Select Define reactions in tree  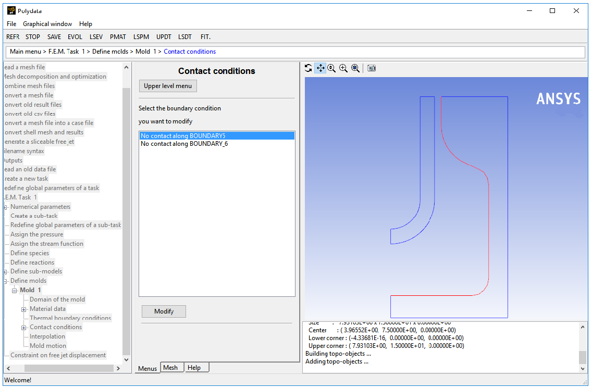click(x=32, y=262)
